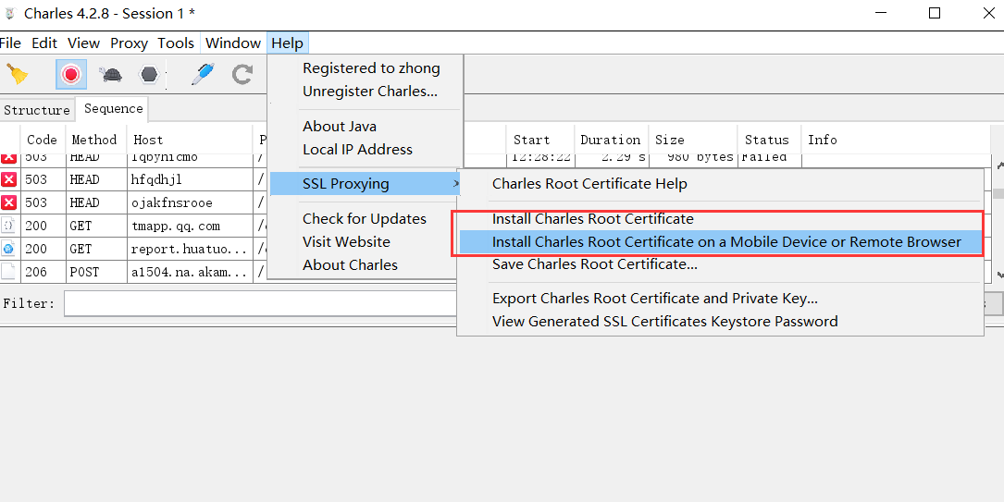Close the Help menu
Screen dimensions: 1004x502
[x=288, y=43]
